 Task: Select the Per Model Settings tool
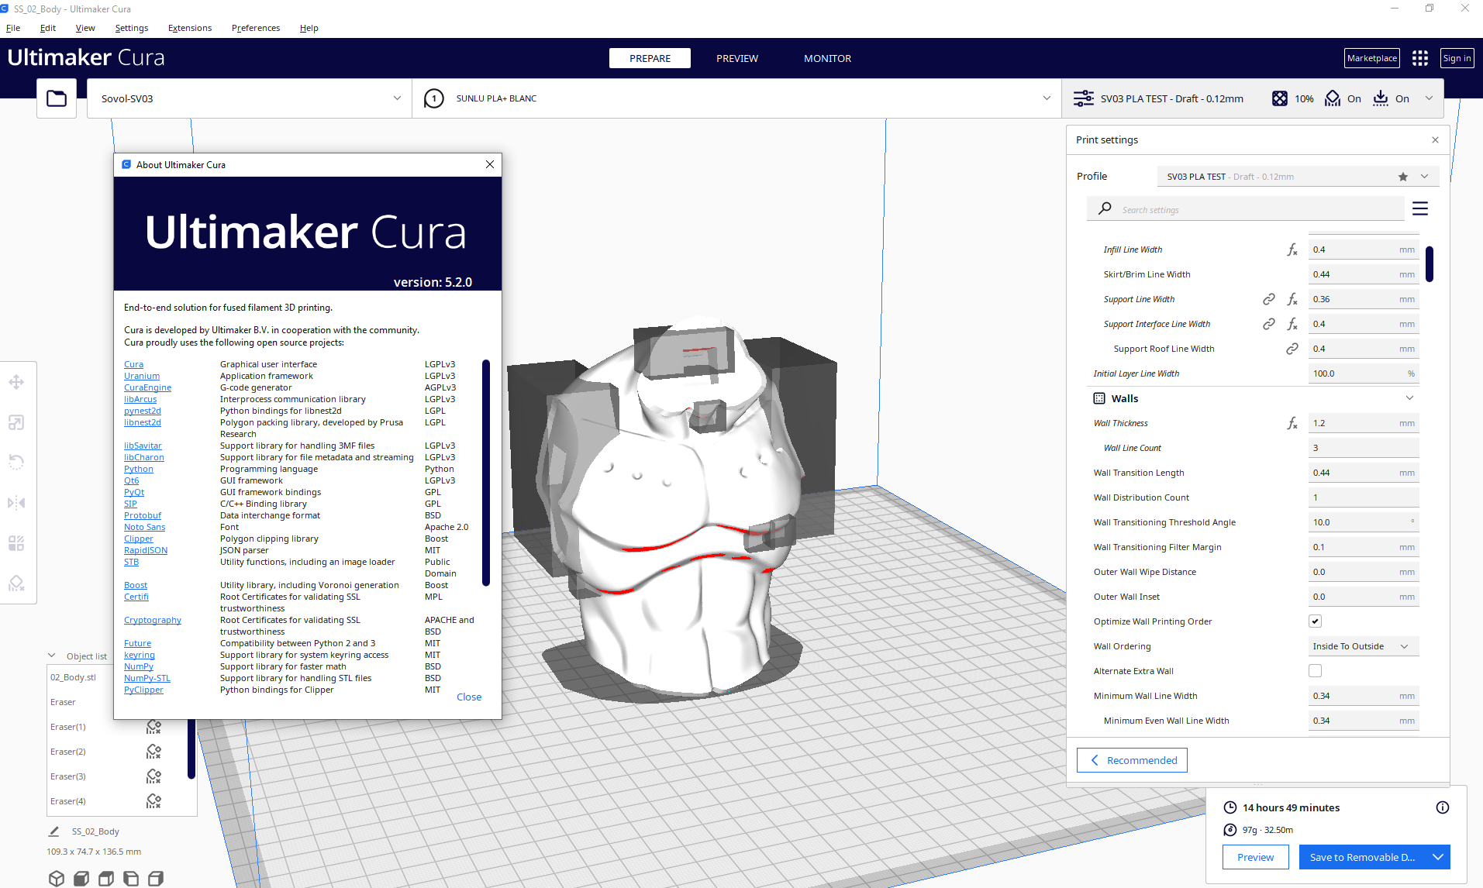(x=16, y=543)
